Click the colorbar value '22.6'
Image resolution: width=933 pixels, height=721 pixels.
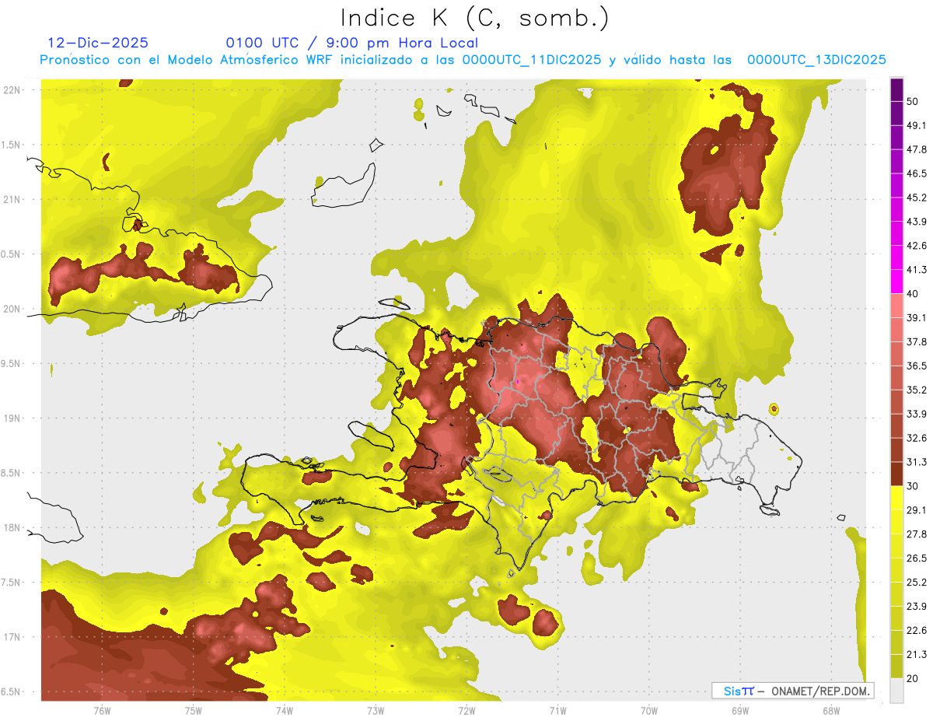point(917,630)
